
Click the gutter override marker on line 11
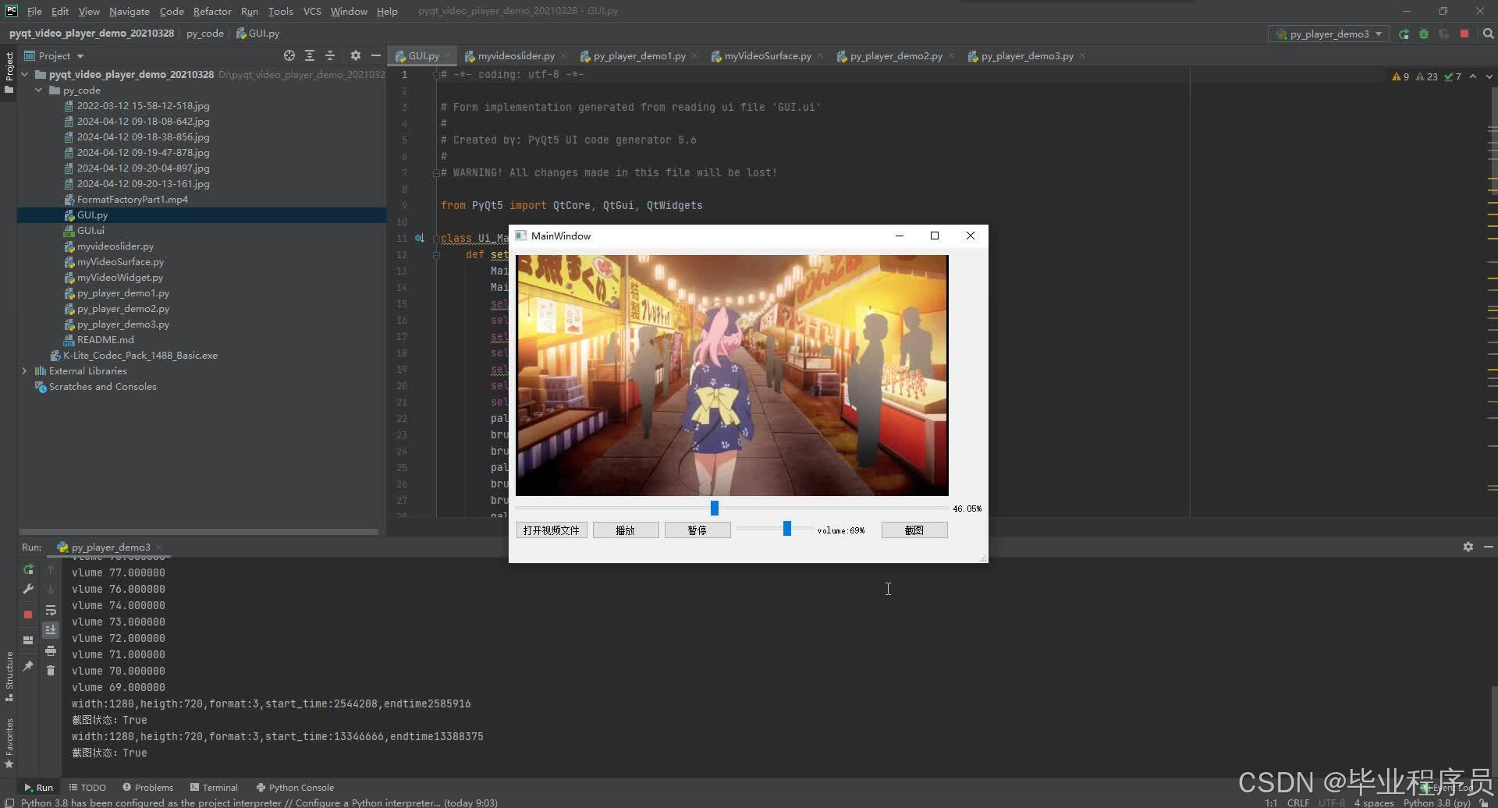(x=420, y=238)
